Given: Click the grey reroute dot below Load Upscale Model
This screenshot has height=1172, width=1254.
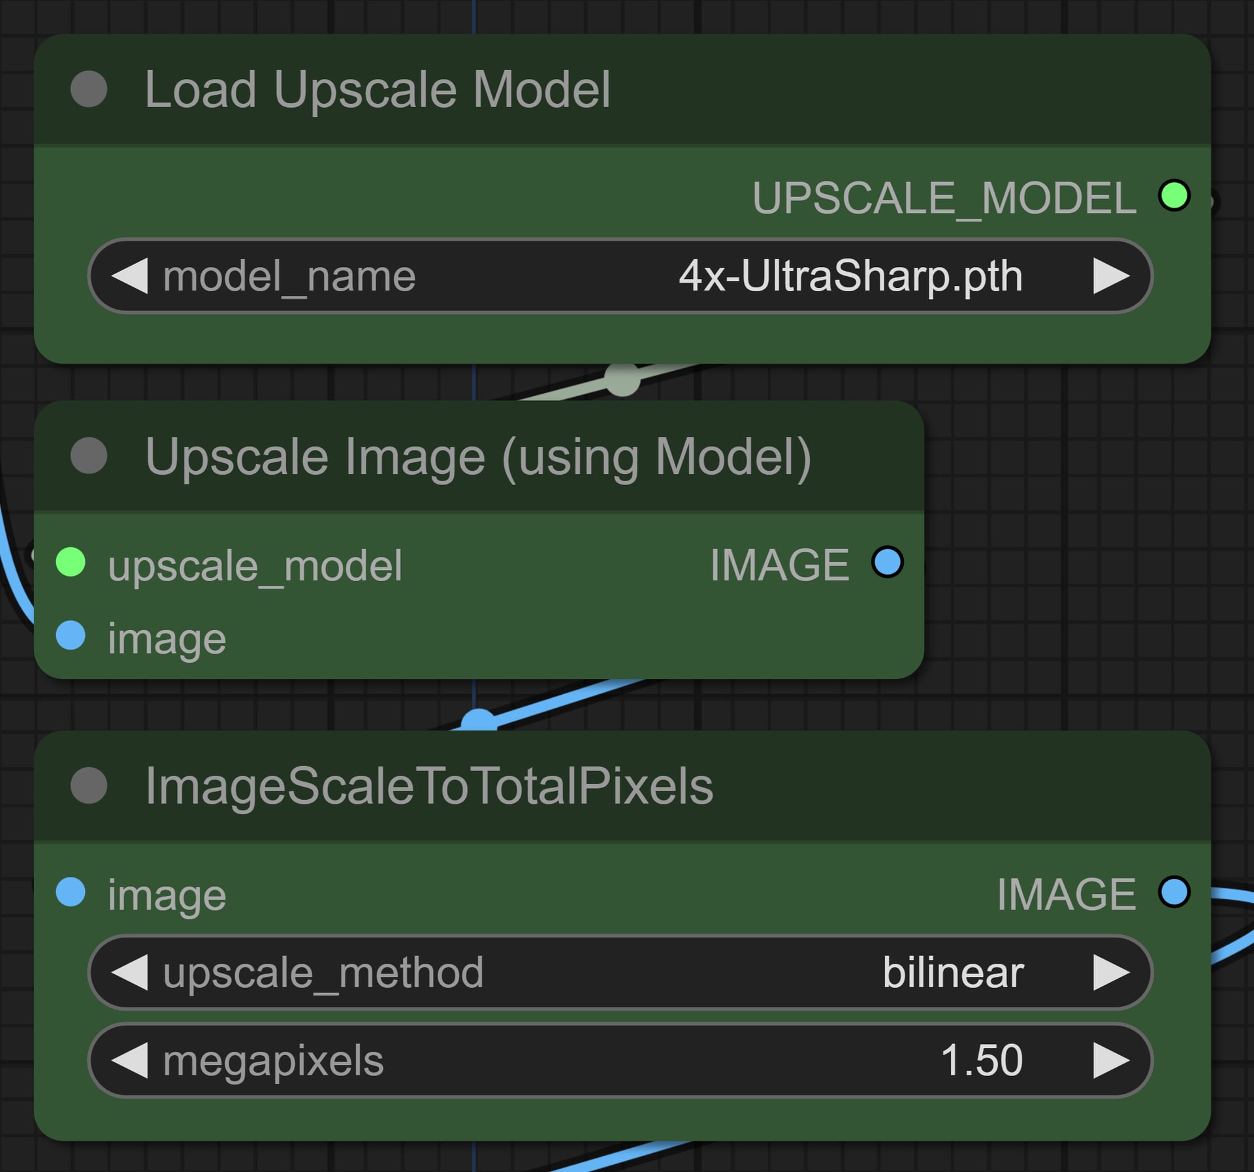Looking at the screenshot, I should 622,379.
